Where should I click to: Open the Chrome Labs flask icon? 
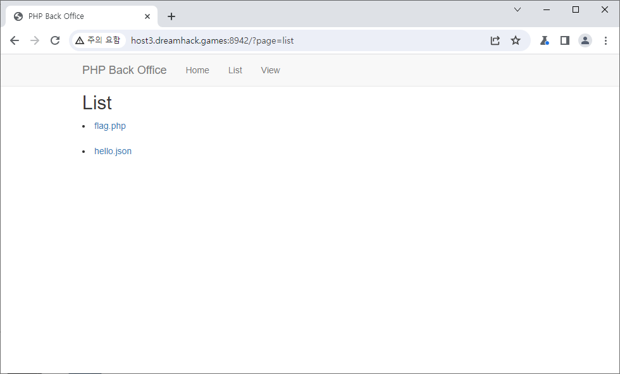[x=544, y=40]
